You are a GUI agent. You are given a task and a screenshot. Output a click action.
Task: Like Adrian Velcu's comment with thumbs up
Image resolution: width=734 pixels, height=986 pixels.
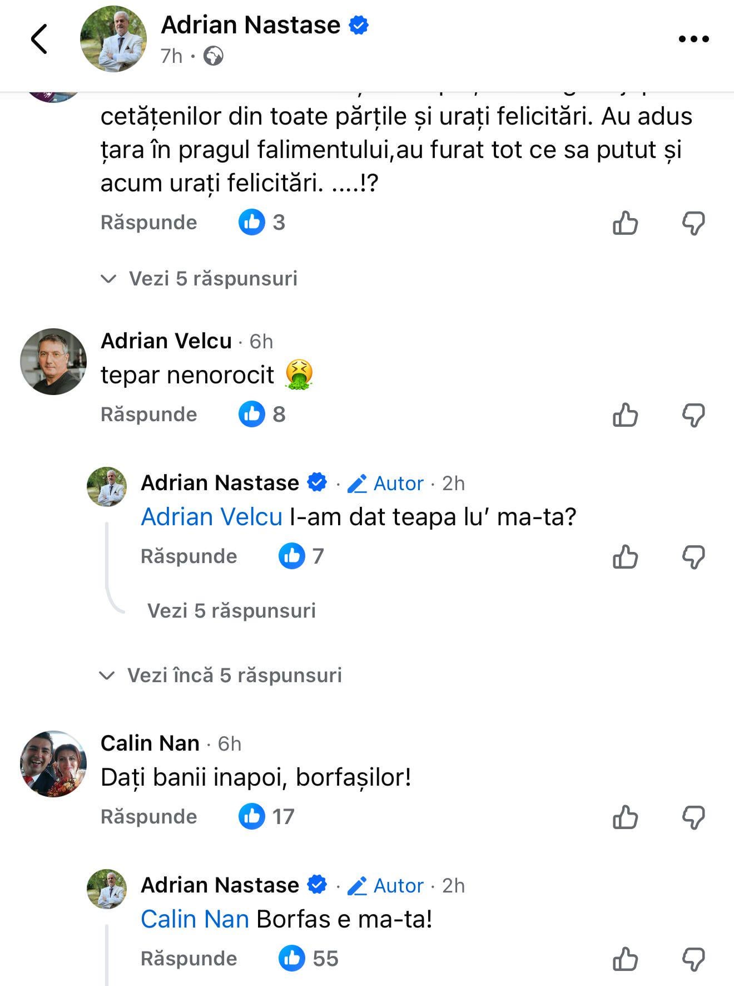click(x=625, y=415)
